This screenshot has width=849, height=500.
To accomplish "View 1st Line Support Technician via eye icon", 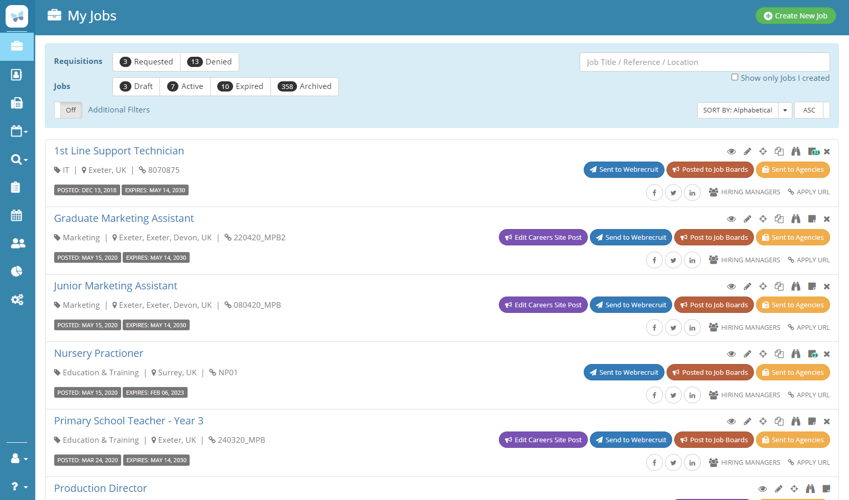I will coord(731,151).
